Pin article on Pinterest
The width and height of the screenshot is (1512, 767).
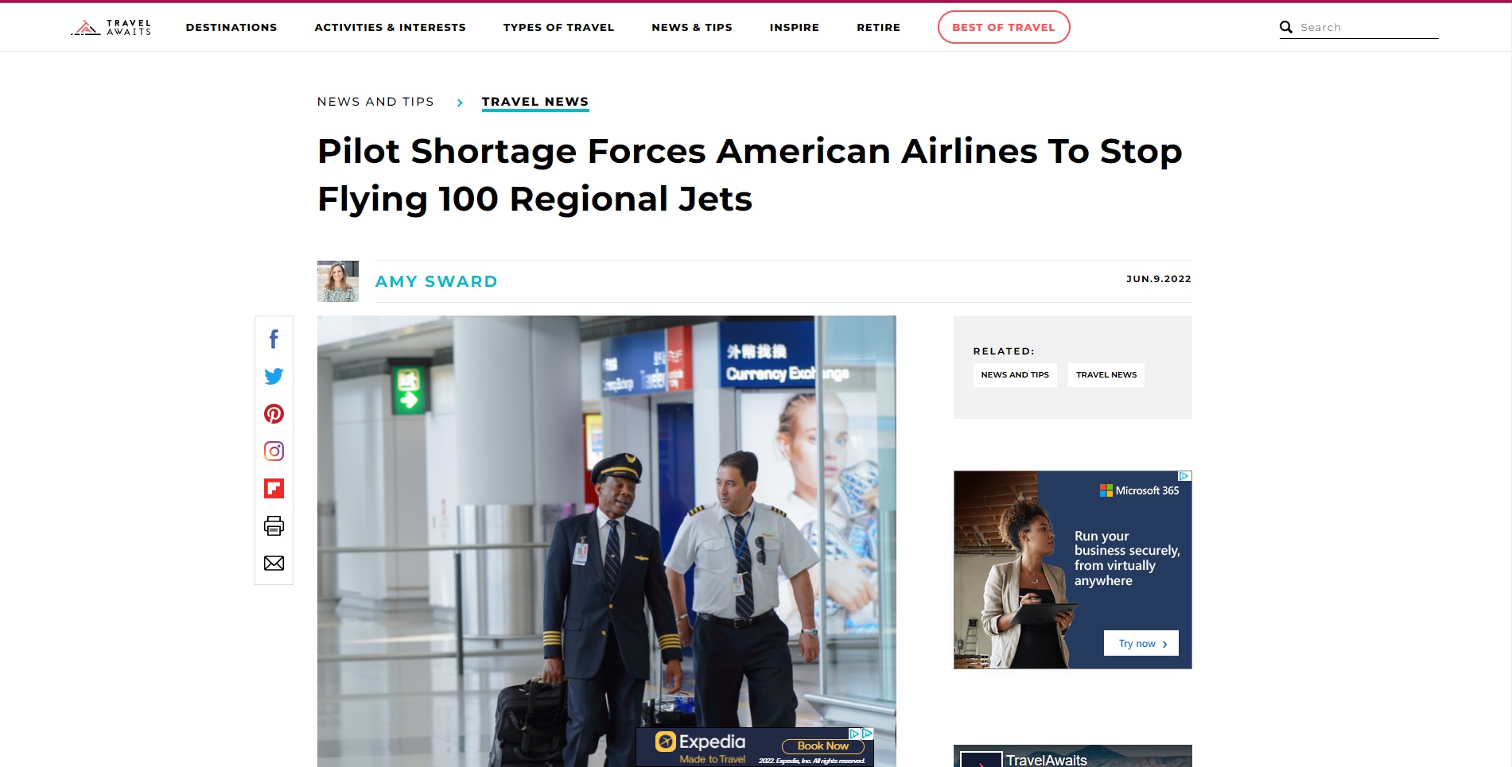point(274,413)
